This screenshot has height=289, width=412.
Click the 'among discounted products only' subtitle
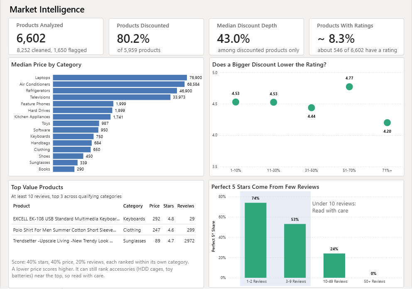259,50
